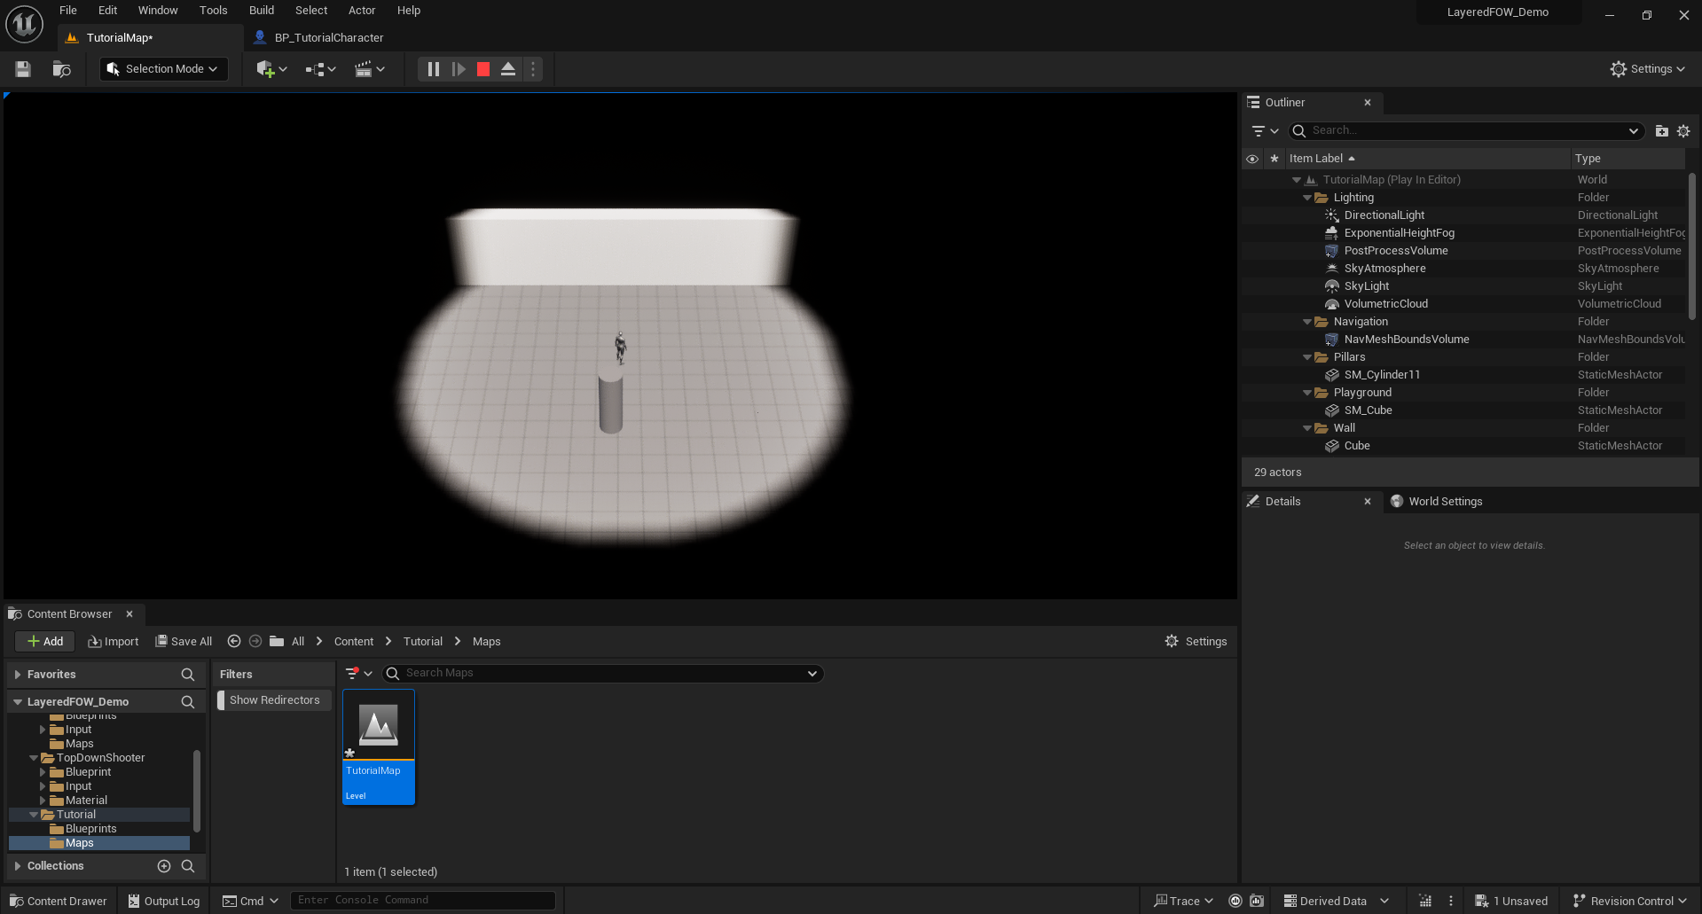Image resolution: width=1702 pixels, height=914 pixels.
Task: Open the Content Drawer
Action: [59, 902]
